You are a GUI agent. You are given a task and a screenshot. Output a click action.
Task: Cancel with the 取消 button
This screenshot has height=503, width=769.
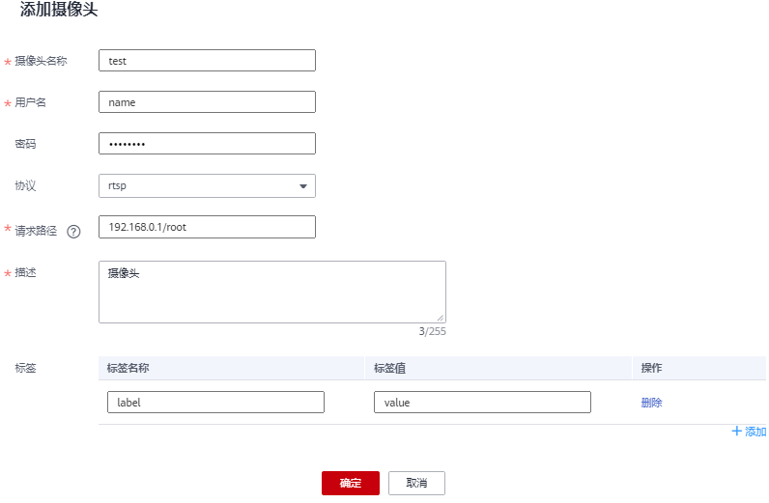(x=417, y=483)
